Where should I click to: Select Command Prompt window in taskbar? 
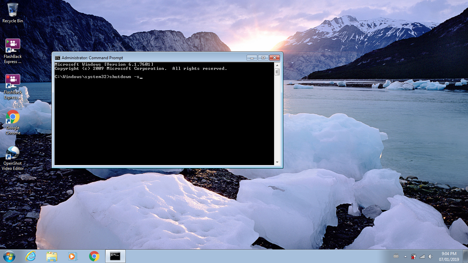[x=115, y=256]
